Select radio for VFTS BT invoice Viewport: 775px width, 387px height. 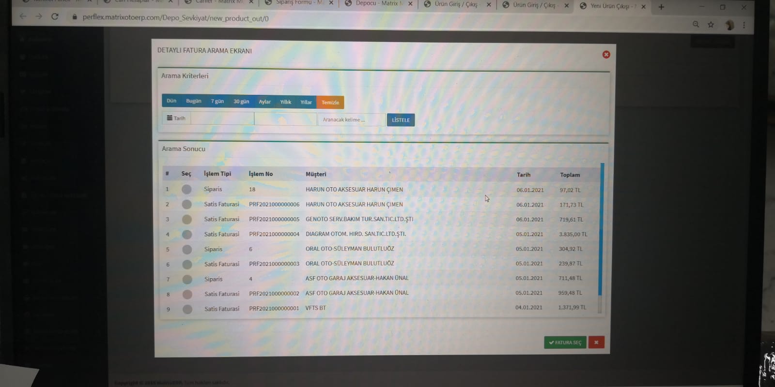(187, 309)
